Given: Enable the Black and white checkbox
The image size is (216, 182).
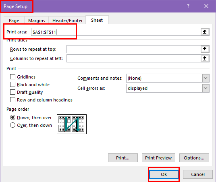Looking at the screenshot, I should (x=12, y=85).
